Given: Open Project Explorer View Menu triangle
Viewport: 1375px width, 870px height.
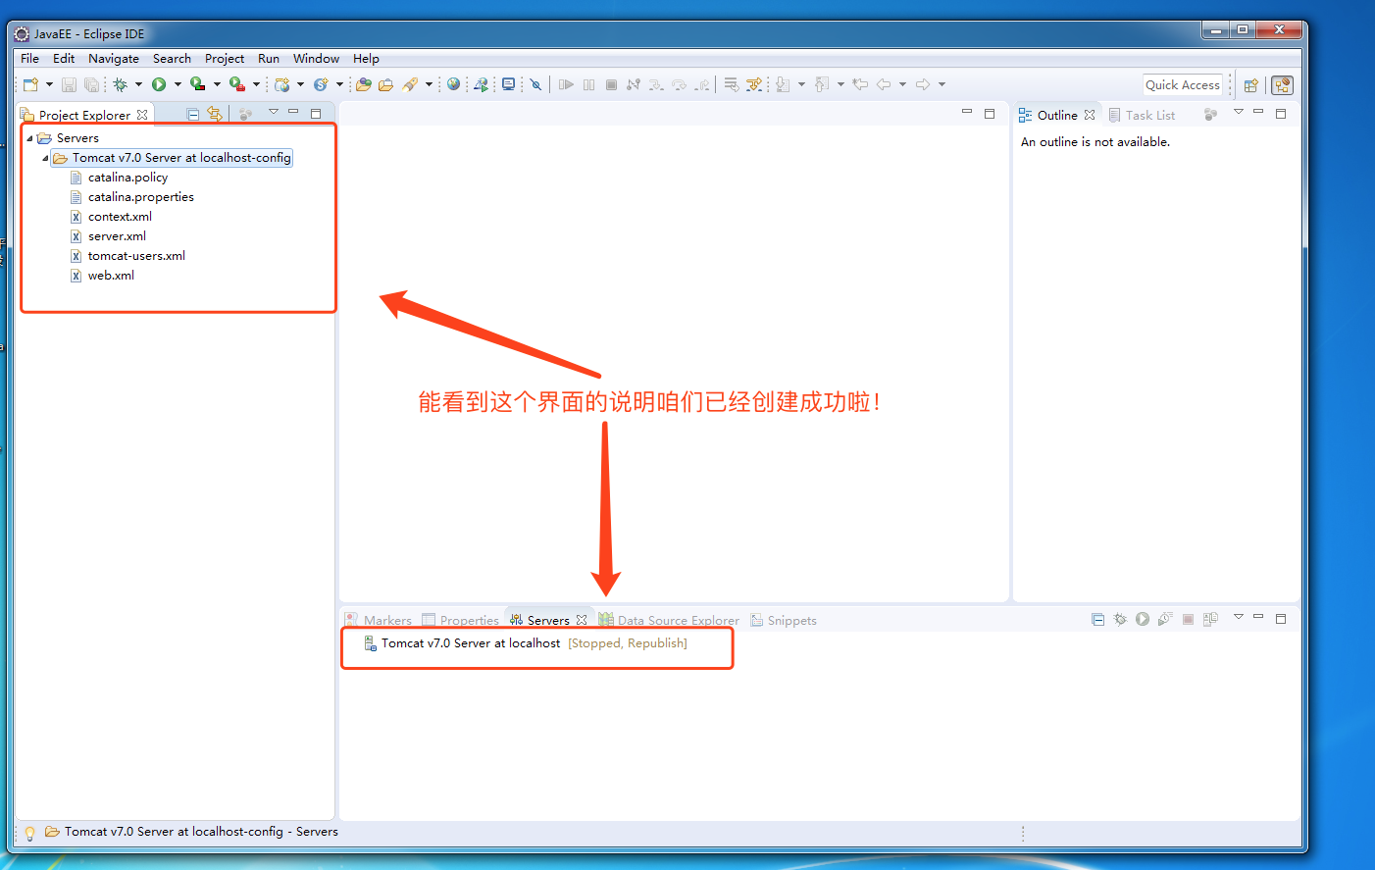Looking at the screenshot, I should 274,112.
